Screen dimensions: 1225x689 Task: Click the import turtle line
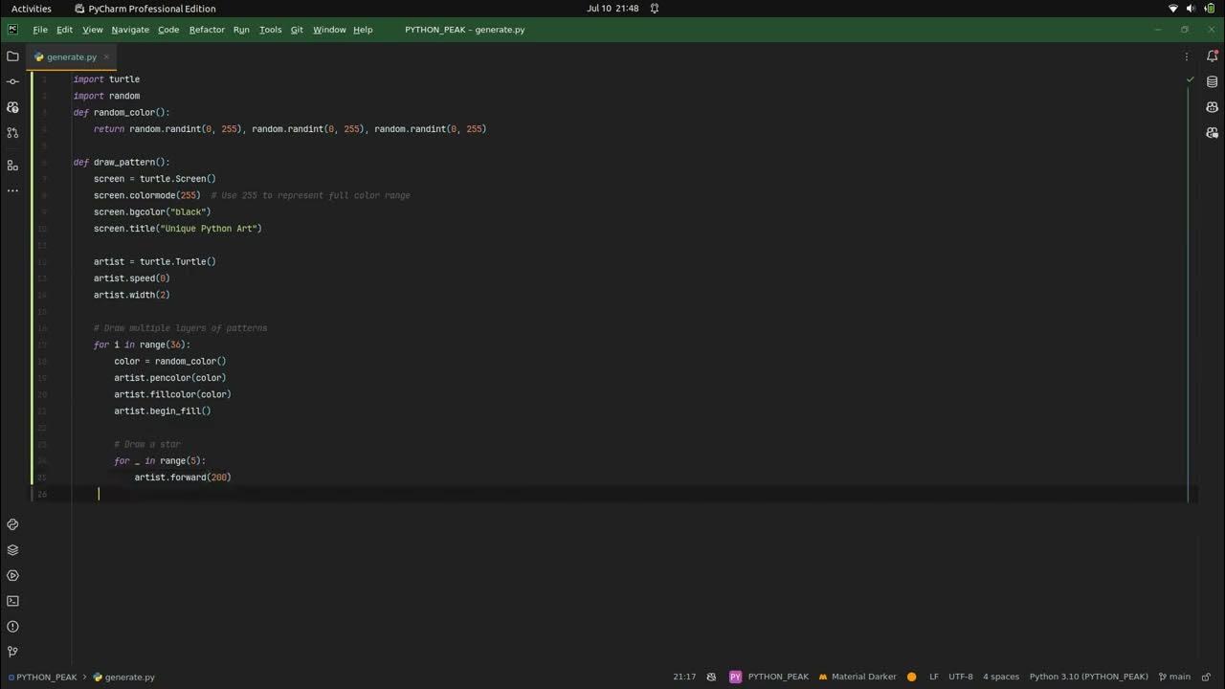106,79
